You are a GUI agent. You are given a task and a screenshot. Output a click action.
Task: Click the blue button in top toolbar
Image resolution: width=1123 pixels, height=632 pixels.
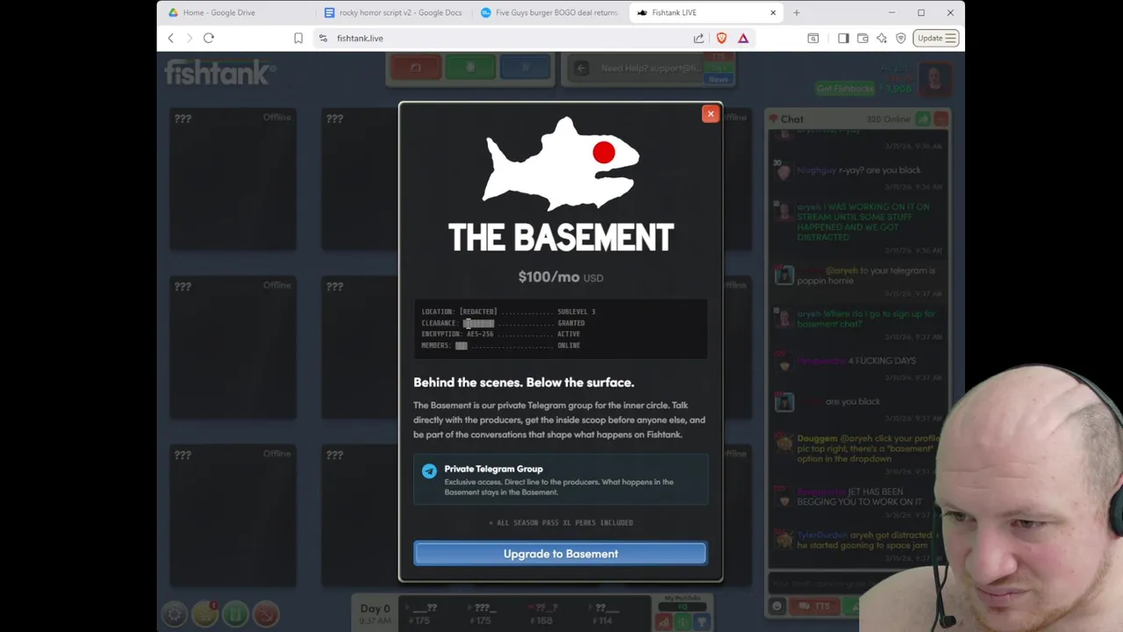pyautogui.click(x=525, y=68)
